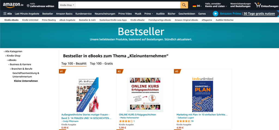This screenshot has height=130, width=279.
Task: Click the German flag language icon
Action: click(195, 6)
